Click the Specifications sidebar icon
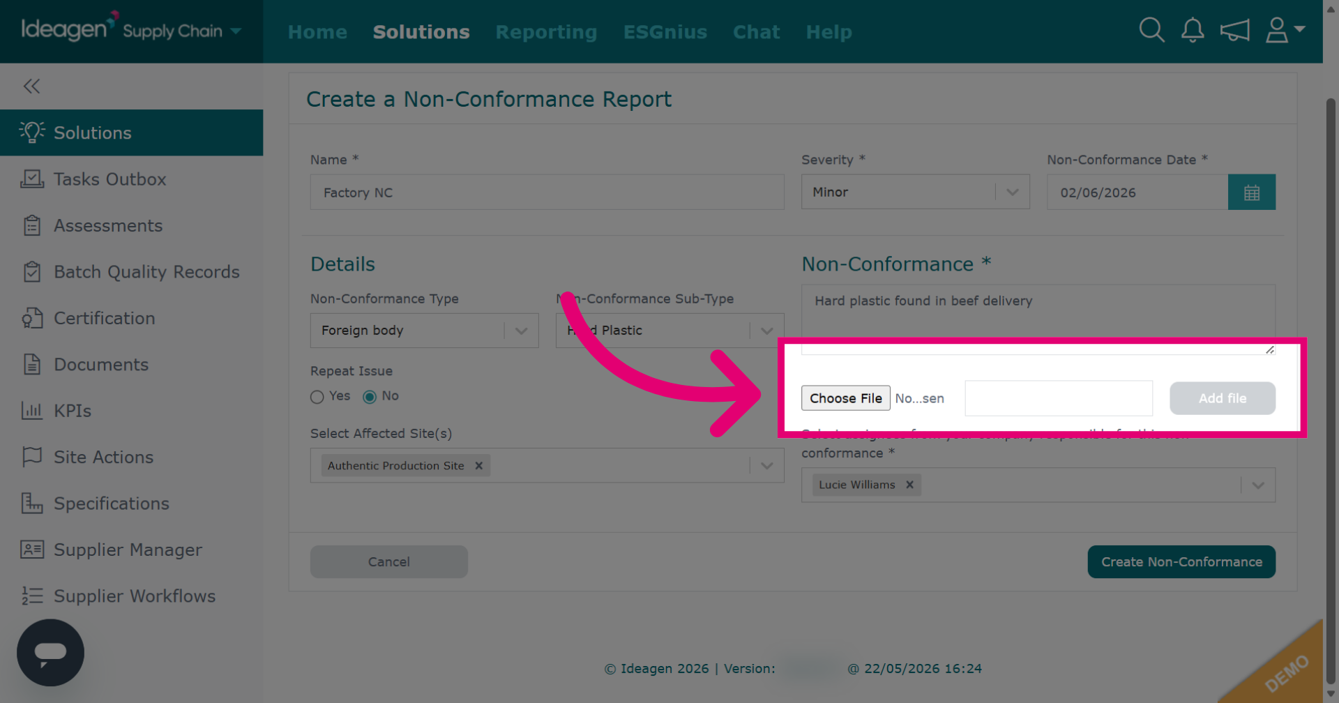 (x=32, y=503)
